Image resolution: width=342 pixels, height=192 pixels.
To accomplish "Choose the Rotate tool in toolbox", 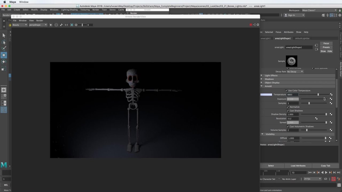I will pos(4,62).
